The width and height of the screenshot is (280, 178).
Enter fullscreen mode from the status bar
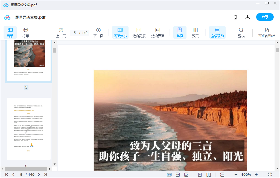269,174
